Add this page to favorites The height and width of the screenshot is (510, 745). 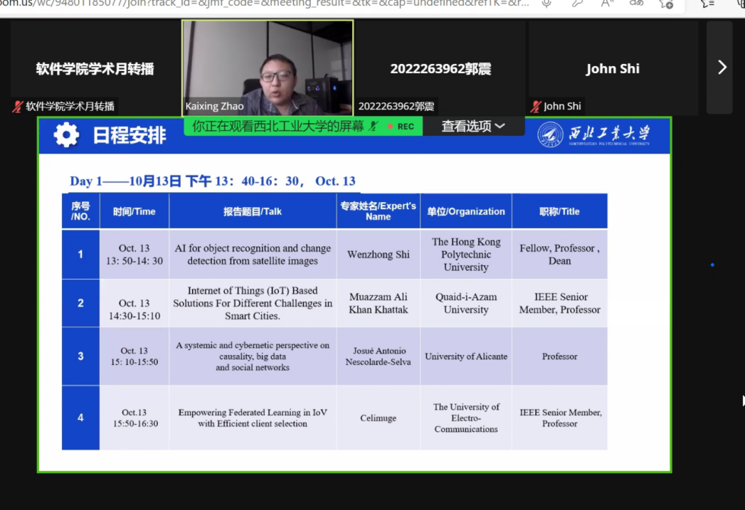point(667,4)
